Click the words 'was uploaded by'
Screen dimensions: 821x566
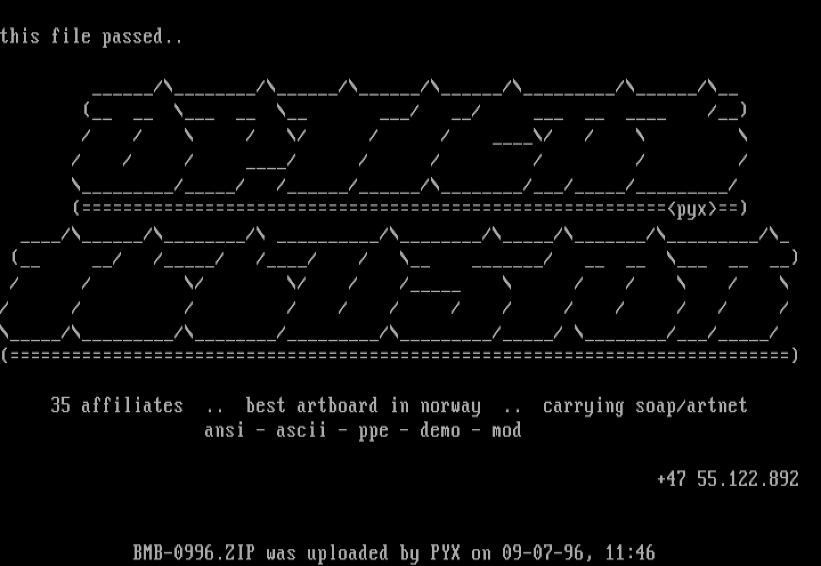[342, 553]
